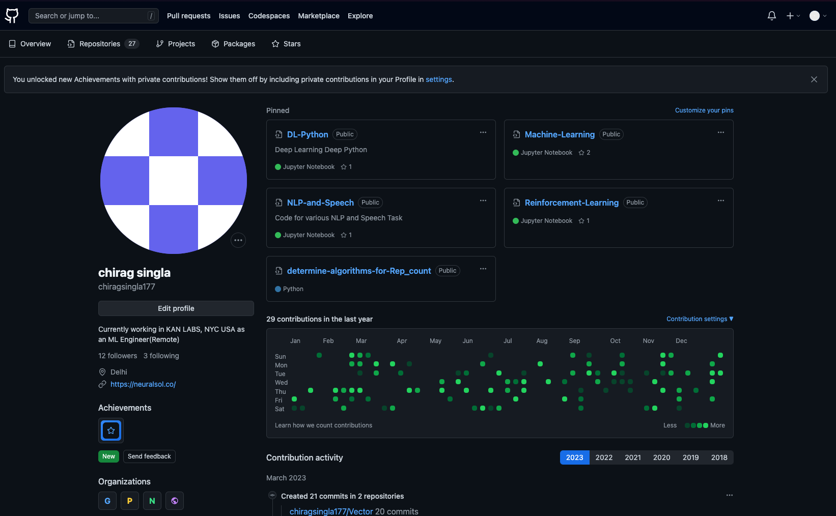Open the NLP-and-Speech repository
This screenshot has width=836, height=516.
[320, 203]
